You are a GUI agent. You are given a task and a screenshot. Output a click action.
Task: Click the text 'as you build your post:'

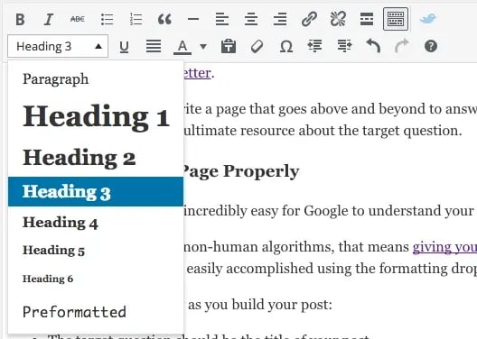(x=260, y=305)
